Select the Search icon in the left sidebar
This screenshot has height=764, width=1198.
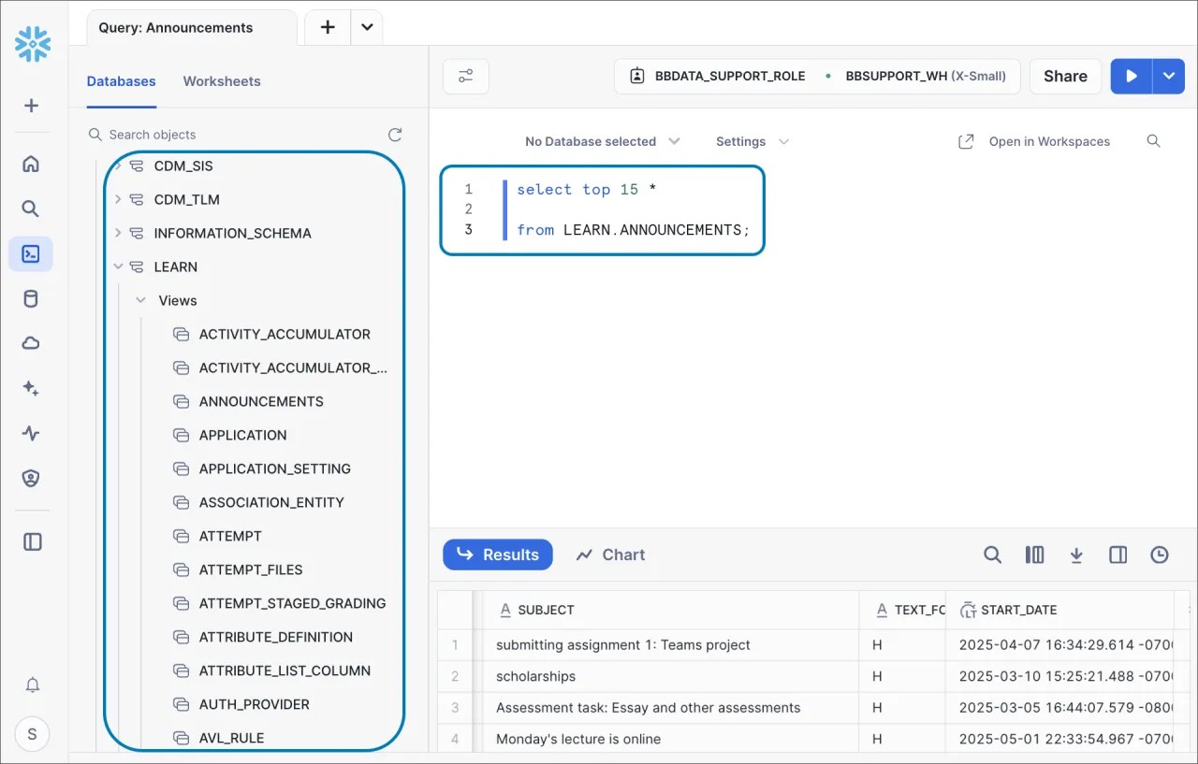32,208
